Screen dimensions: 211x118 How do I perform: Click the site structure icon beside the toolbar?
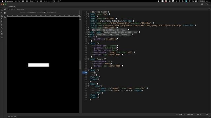click(5, 9)
